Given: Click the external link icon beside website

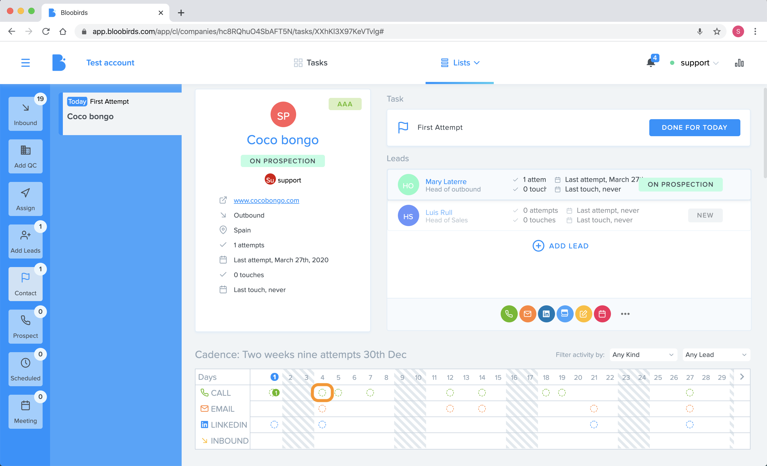Looking at the screenshot, I should pyautogui.click(x=223, y=200).
